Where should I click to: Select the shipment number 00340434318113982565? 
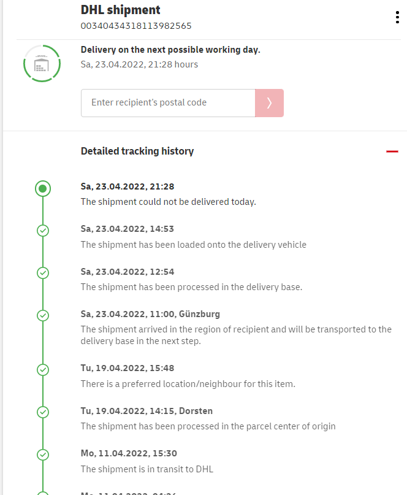tap(136, 26)
